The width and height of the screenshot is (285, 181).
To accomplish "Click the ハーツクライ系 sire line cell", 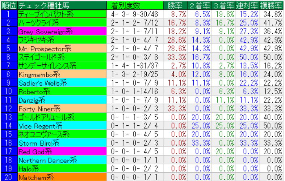I will coord(62,23).
